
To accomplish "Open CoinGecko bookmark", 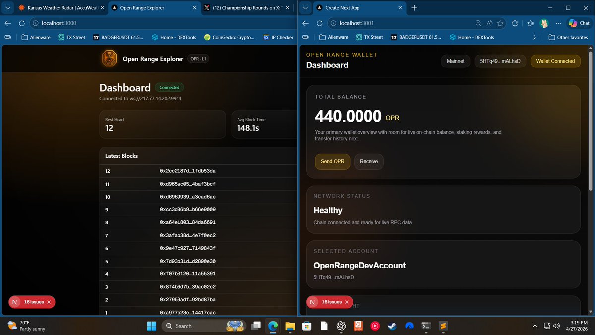I will 229,37.
